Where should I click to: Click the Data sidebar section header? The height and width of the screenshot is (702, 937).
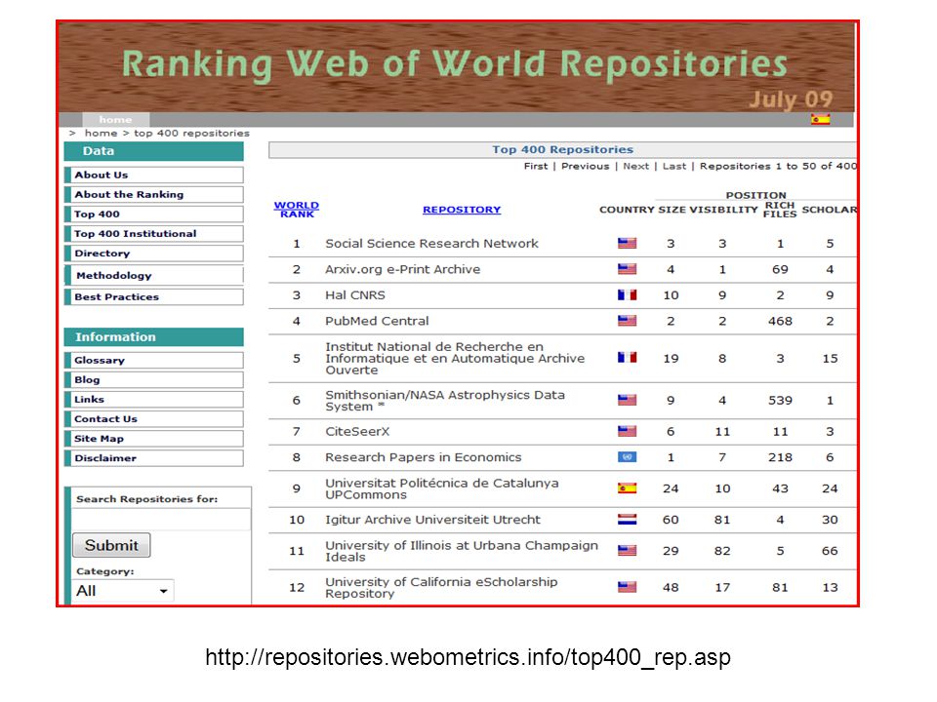[153, 151]
